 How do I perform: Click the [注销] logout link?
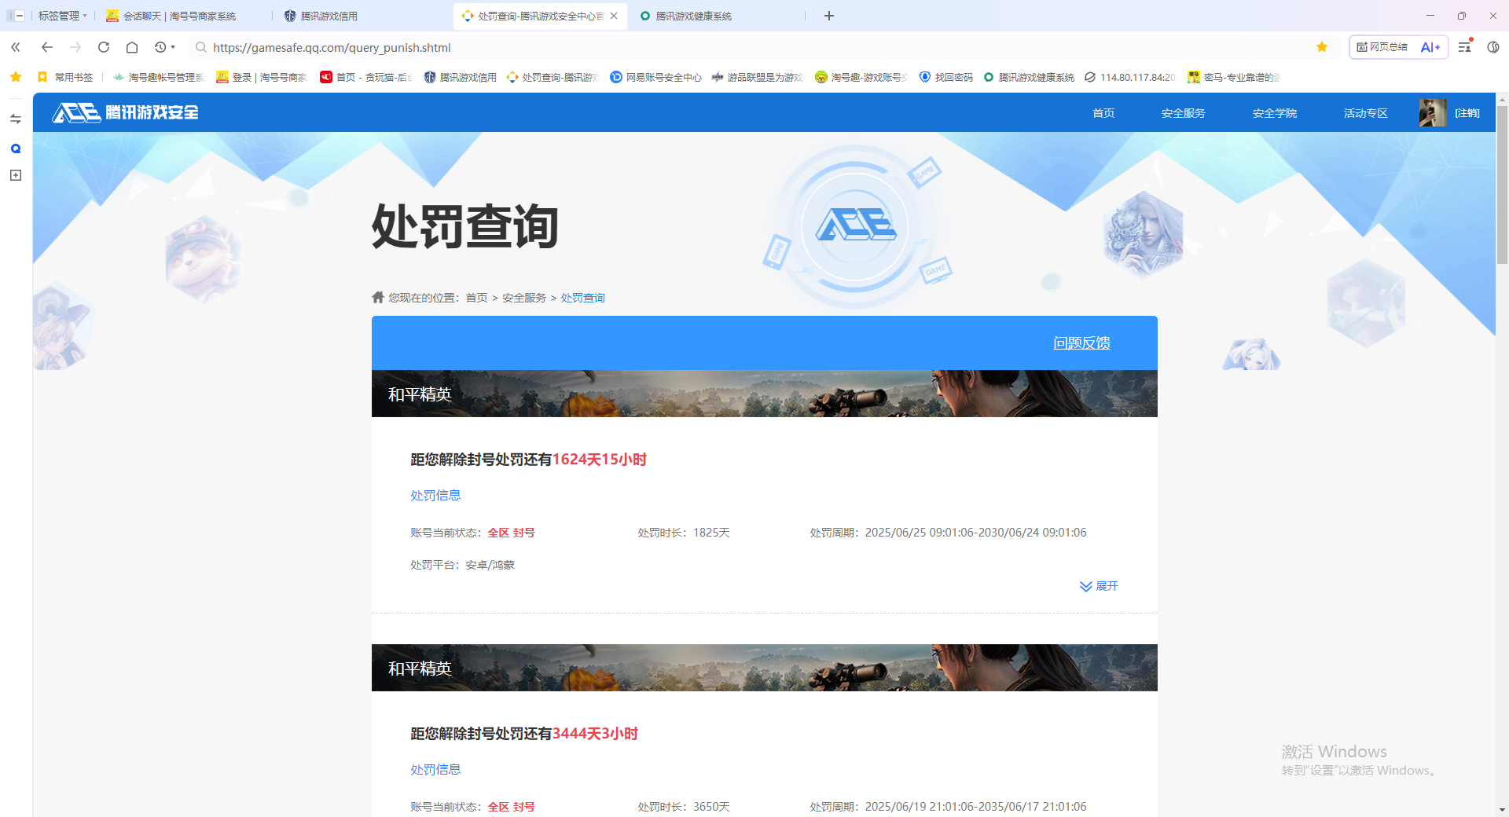coord(1467,113)
